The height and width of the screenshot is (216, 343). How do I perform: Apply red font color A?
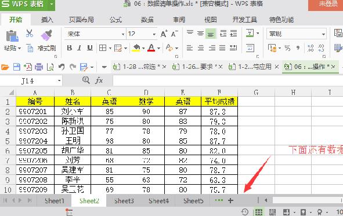[151, 48]
